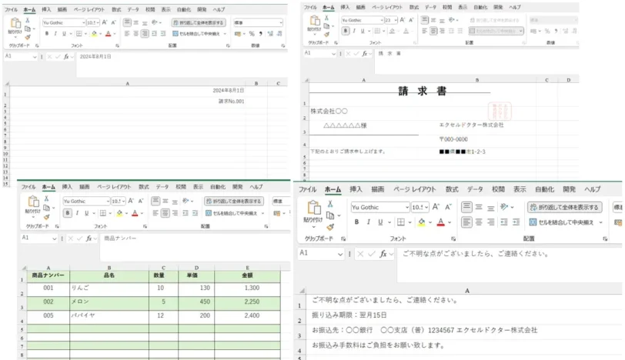Decrease font size in the ご不明な点 notes window
The height and width of the screenshot is (360, 625).
(448, 207)
